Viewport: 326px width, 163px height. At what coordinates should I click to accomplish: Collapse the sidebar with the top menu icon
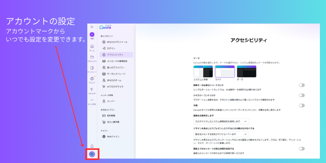pos(92,27)
